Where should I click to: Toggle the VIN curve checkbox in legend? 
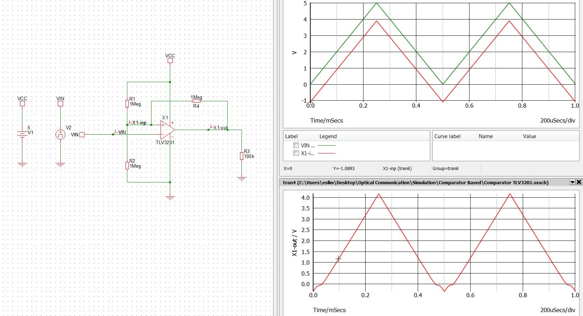click(296, 145)
